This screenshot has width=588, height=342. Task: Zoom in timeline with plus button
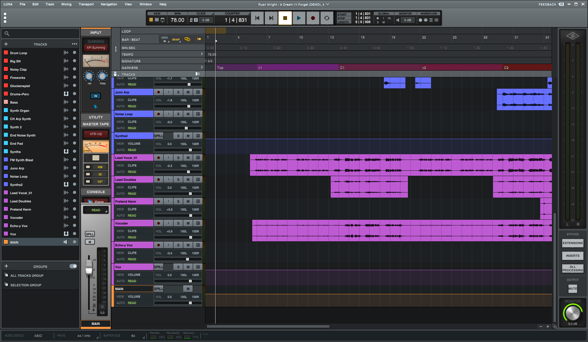coord(547,326)
